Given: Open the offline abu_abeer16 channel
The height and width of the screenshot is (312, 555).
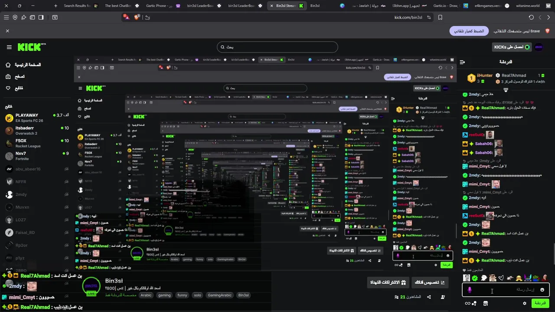Looking at the screenshot, I should (x=37, y=169).
